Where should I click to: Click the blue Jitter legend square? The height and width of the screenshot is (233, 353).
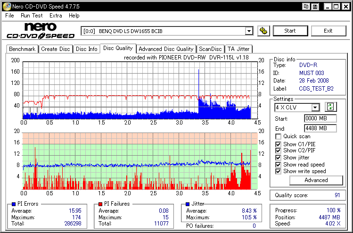pos(187,204)
